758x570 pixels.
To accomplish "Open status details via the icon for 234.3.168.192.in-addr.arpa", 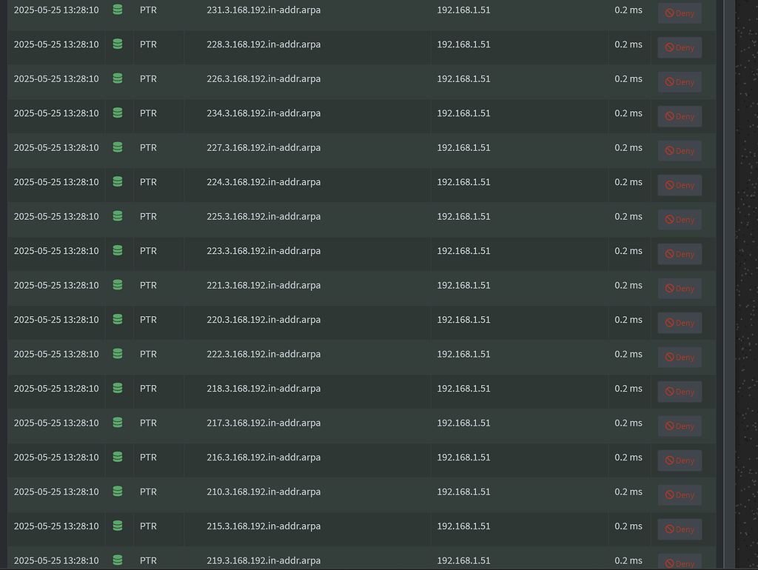I will coord(118,113).
